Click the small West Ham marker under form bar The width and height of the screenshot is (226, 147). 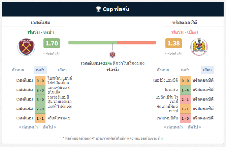click(x=112, y=55)
